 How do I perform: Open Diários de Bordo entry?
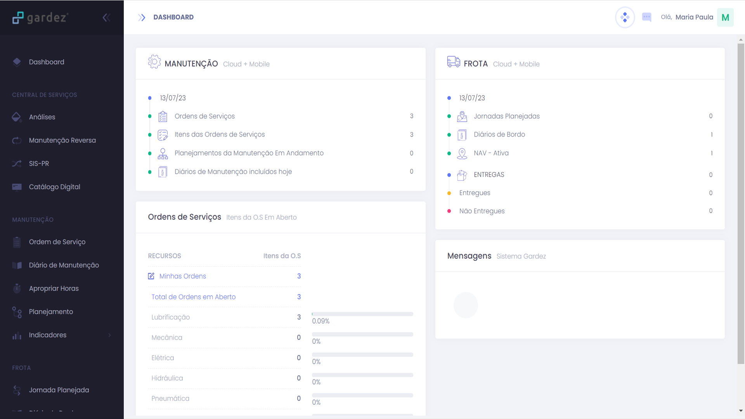tap(499, 135)
